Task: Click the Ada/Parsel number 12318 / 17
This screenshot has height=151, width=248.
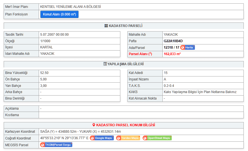Action: pos(171,48)
